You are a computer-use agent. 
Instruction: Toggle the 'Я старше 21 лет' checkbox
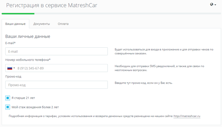pos(8,98)
